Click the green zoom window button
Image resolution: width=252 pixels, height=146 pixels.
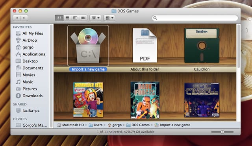26,11
